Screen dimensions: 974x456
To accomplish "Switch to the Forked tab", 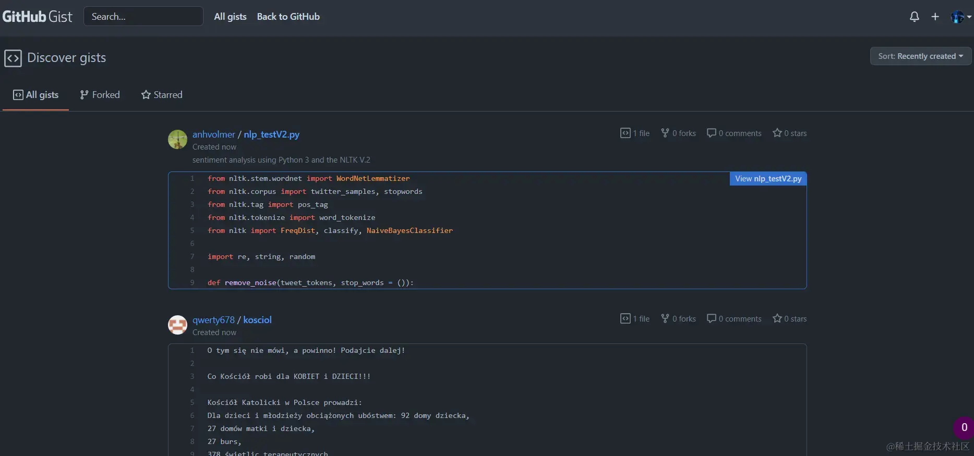I will click(x=100, y=95).
